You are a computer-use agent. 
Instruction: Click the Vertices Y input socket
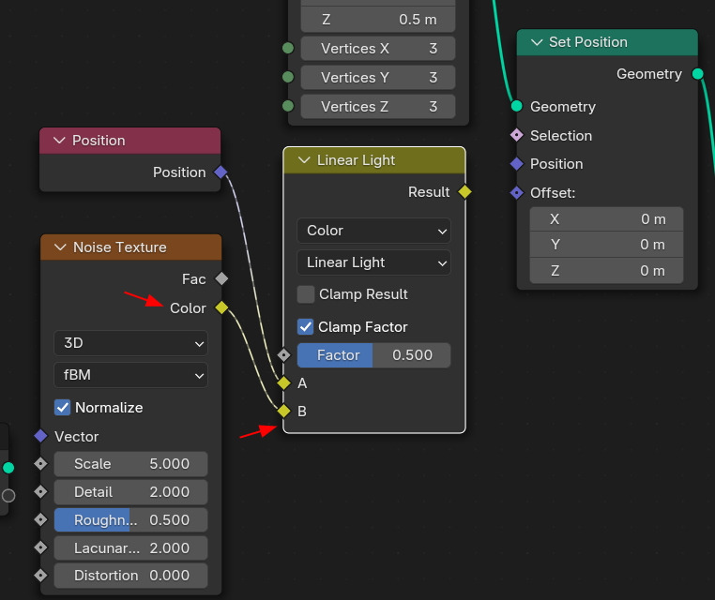click(288, 77)
